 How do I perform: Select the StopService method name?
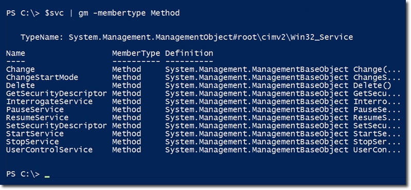(x=32, y=142)
